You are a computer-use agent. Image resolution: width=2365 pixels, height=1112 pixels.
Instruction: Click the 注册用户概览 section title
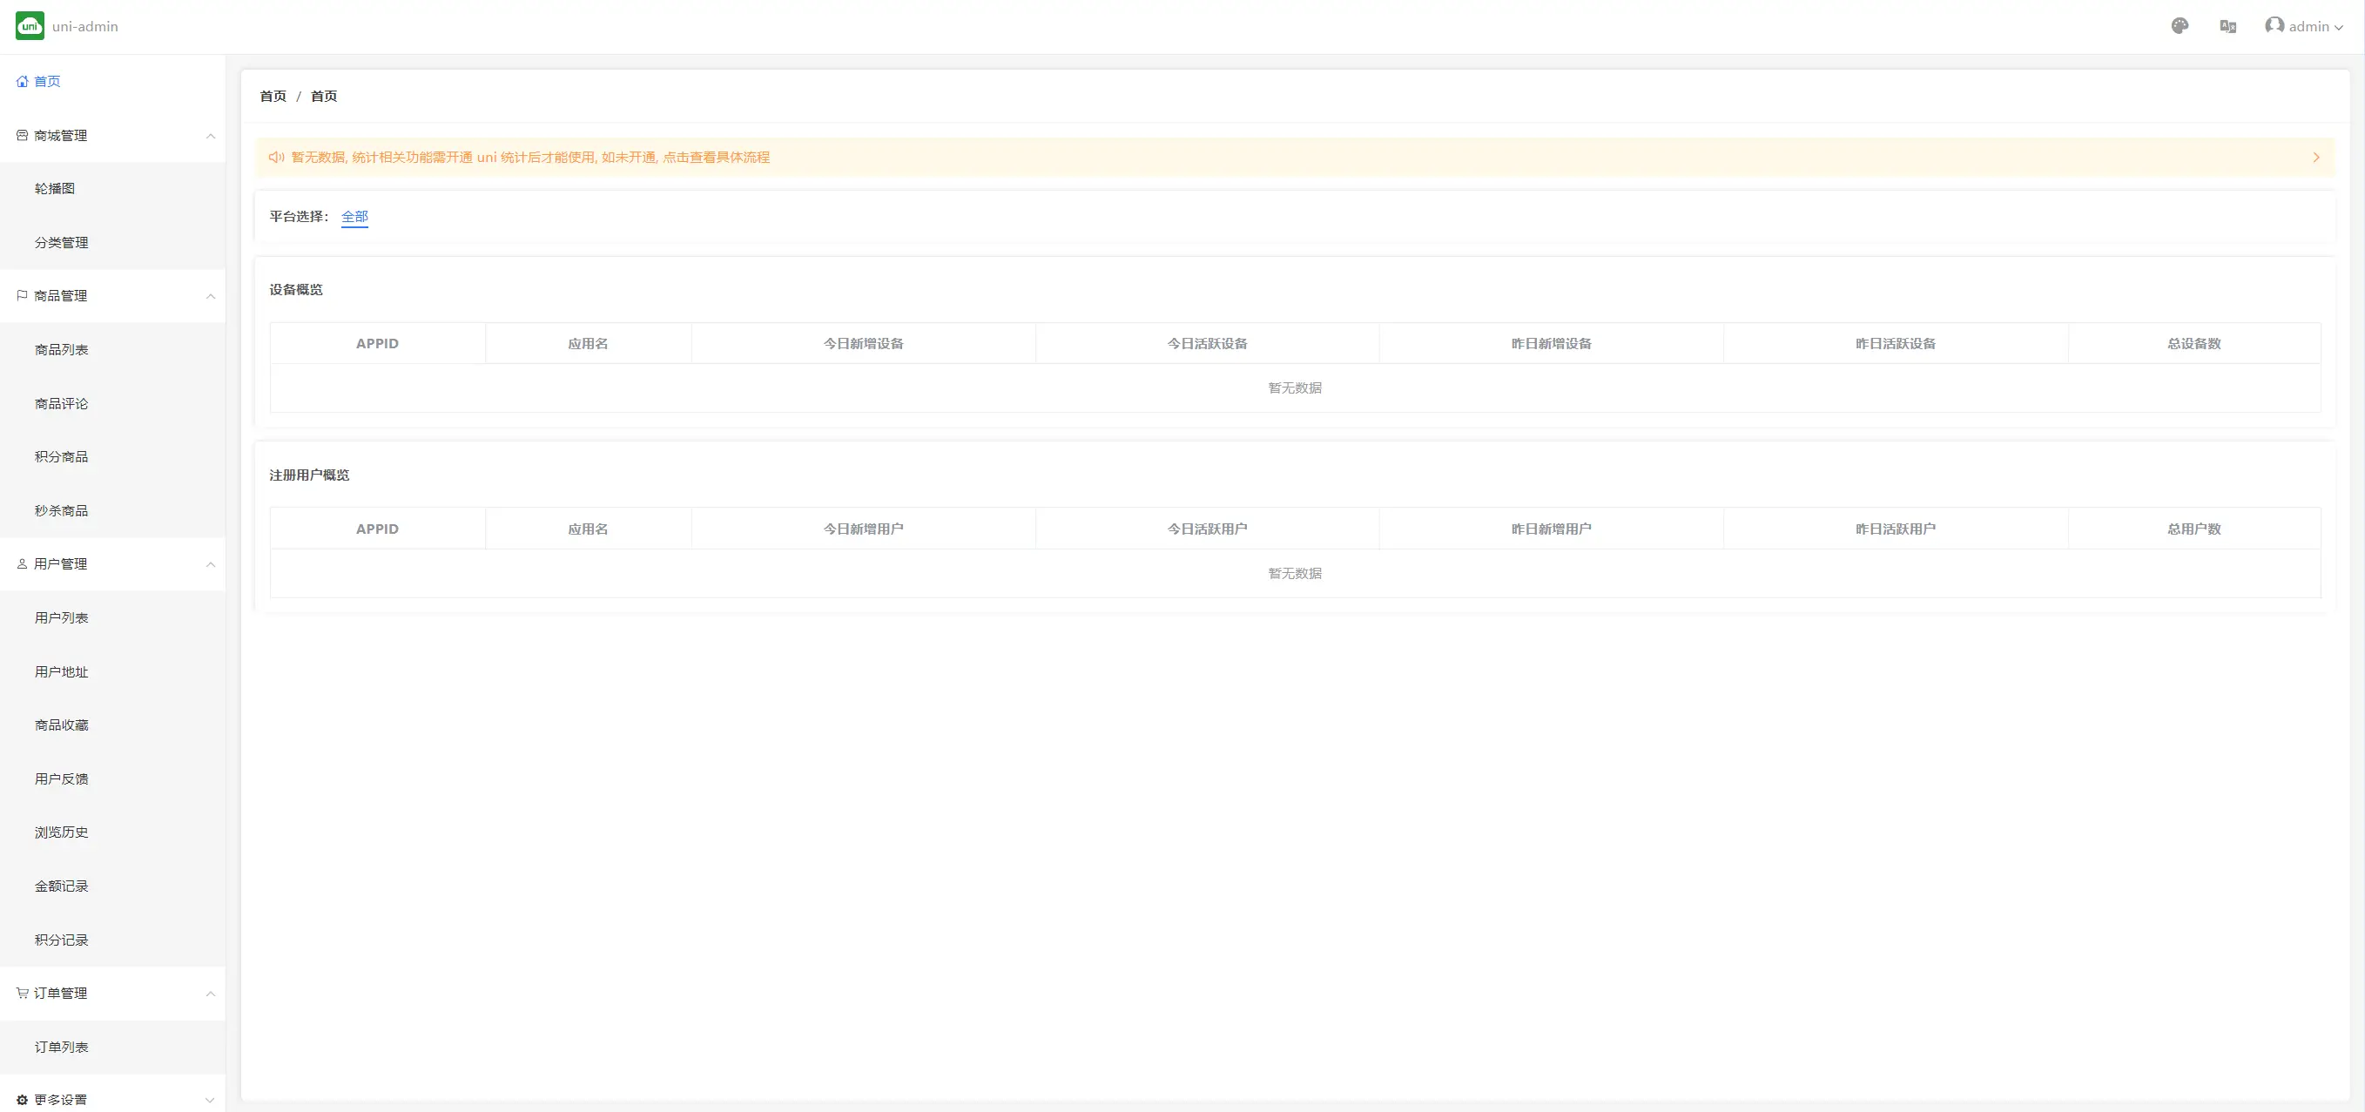pos(309,475)
